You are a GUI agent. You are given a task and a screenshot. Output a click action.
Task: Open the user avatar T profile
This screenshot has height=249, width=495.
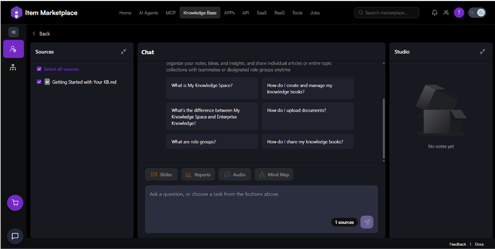click(x=459, y=13)
